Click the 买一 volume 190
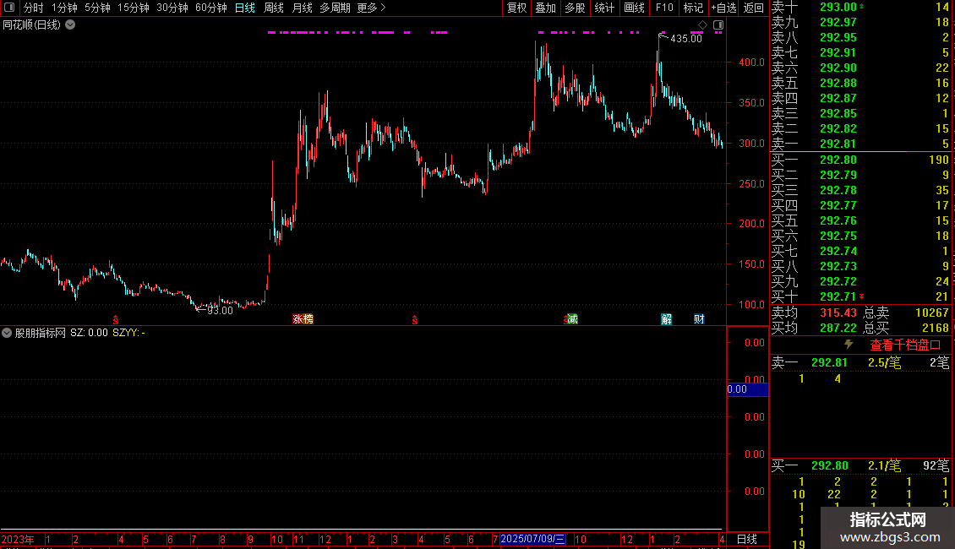The height and width of the screenshot is (549, 955). tap(939, 160)
